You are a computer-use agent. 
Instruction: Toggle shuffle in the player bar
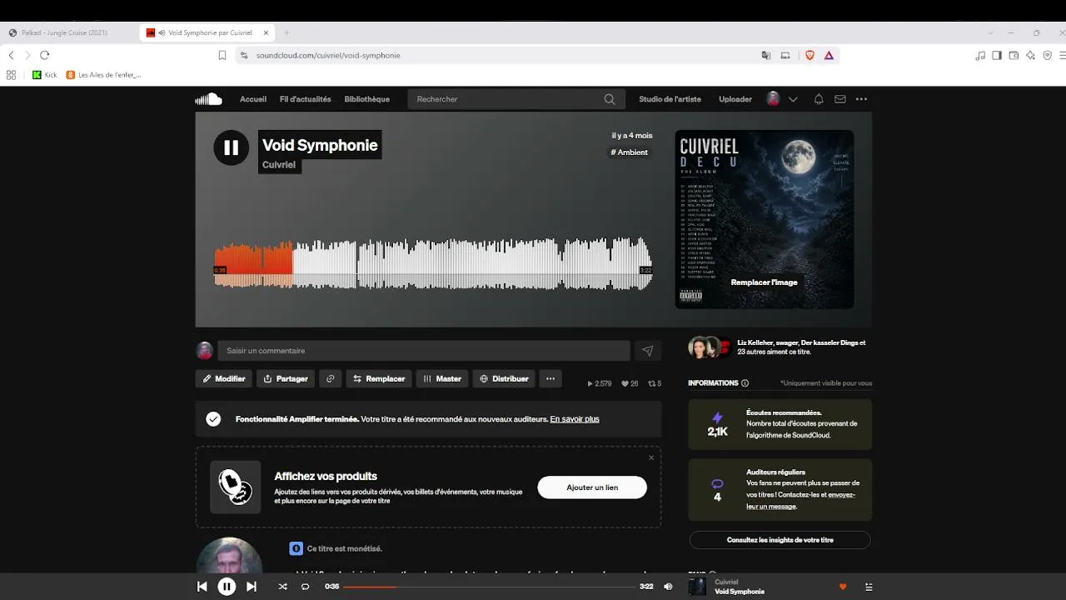click(x=282, y=587)
